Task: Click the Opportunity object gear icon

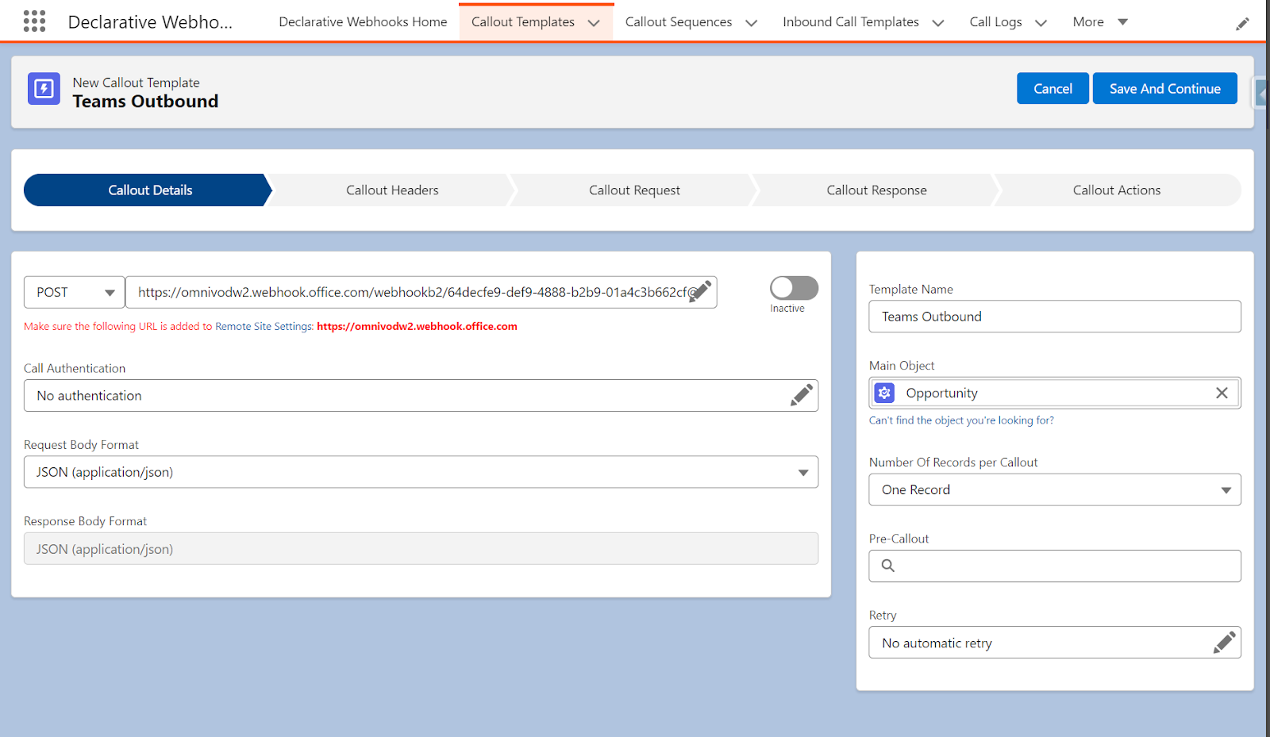Action: [x=884, y=393]
